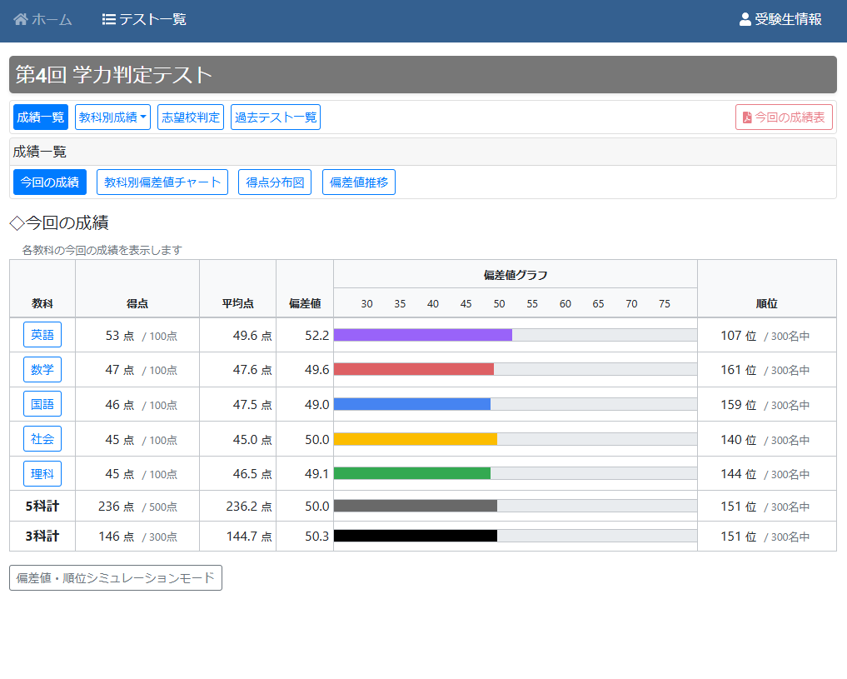The image size is (847, 679).
Task: Open the 数学 subject button
Action: 42,369
